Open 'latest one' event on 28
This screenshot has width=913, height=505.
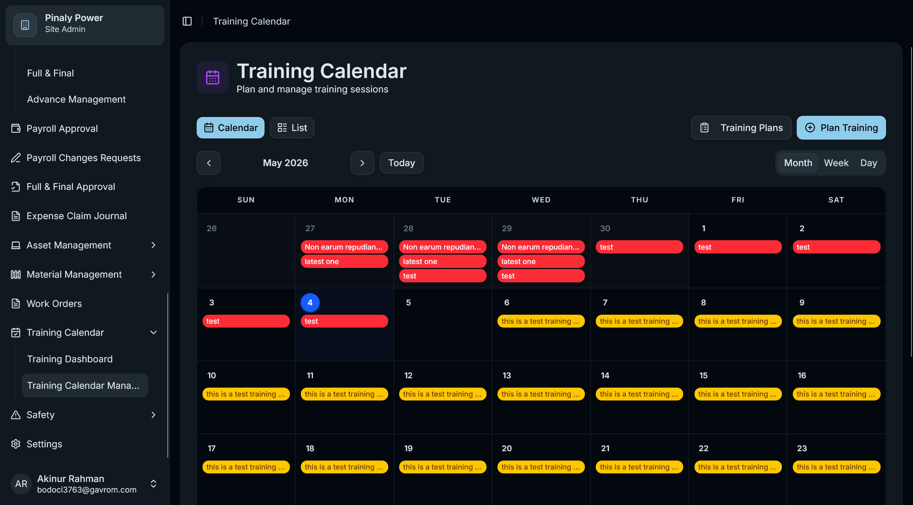pos(442,261)
